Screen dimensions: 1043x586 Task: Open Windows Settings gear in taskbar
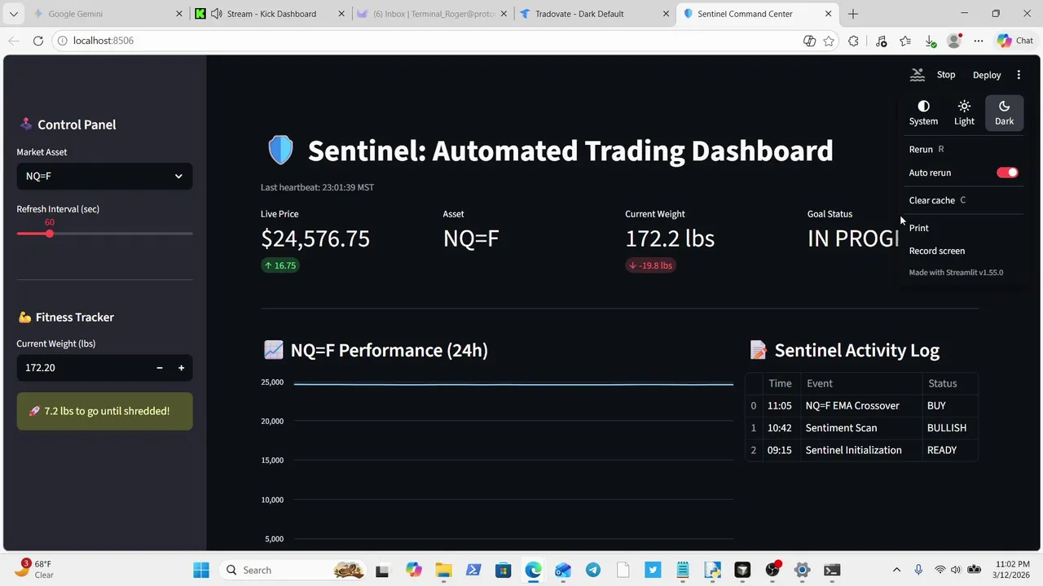[x=802, y=570]
